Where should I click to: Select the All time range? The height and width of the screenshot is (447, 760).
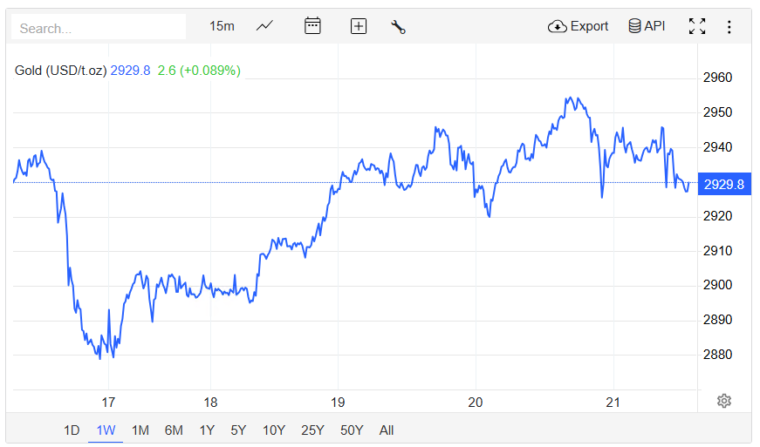point(387,430)
